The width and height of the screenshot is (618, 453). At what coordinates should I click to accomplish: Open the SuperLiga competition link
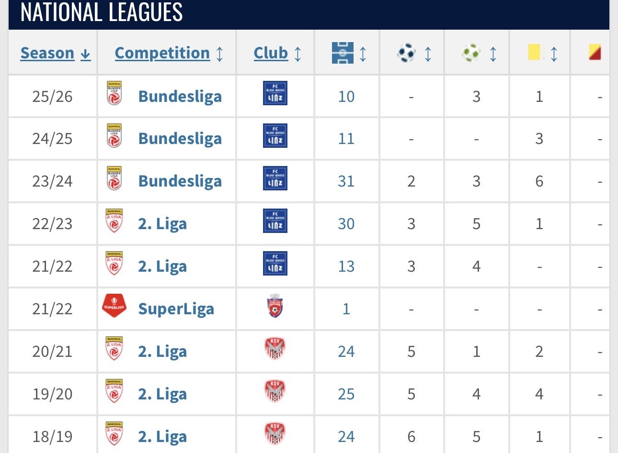click(176, 309)
